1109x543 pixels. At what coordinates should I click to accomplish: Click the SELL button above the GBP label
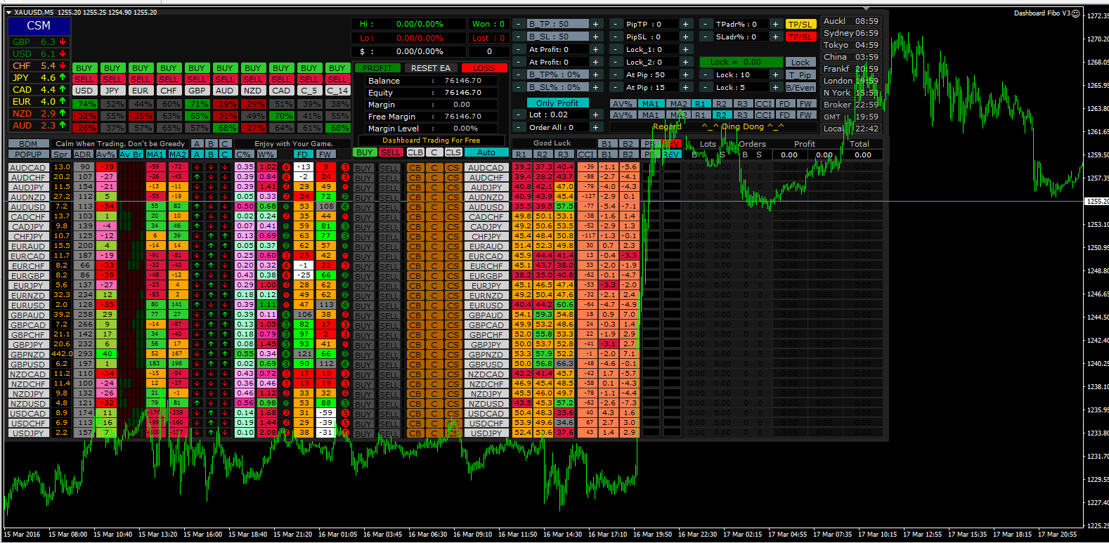click(197, 79)
